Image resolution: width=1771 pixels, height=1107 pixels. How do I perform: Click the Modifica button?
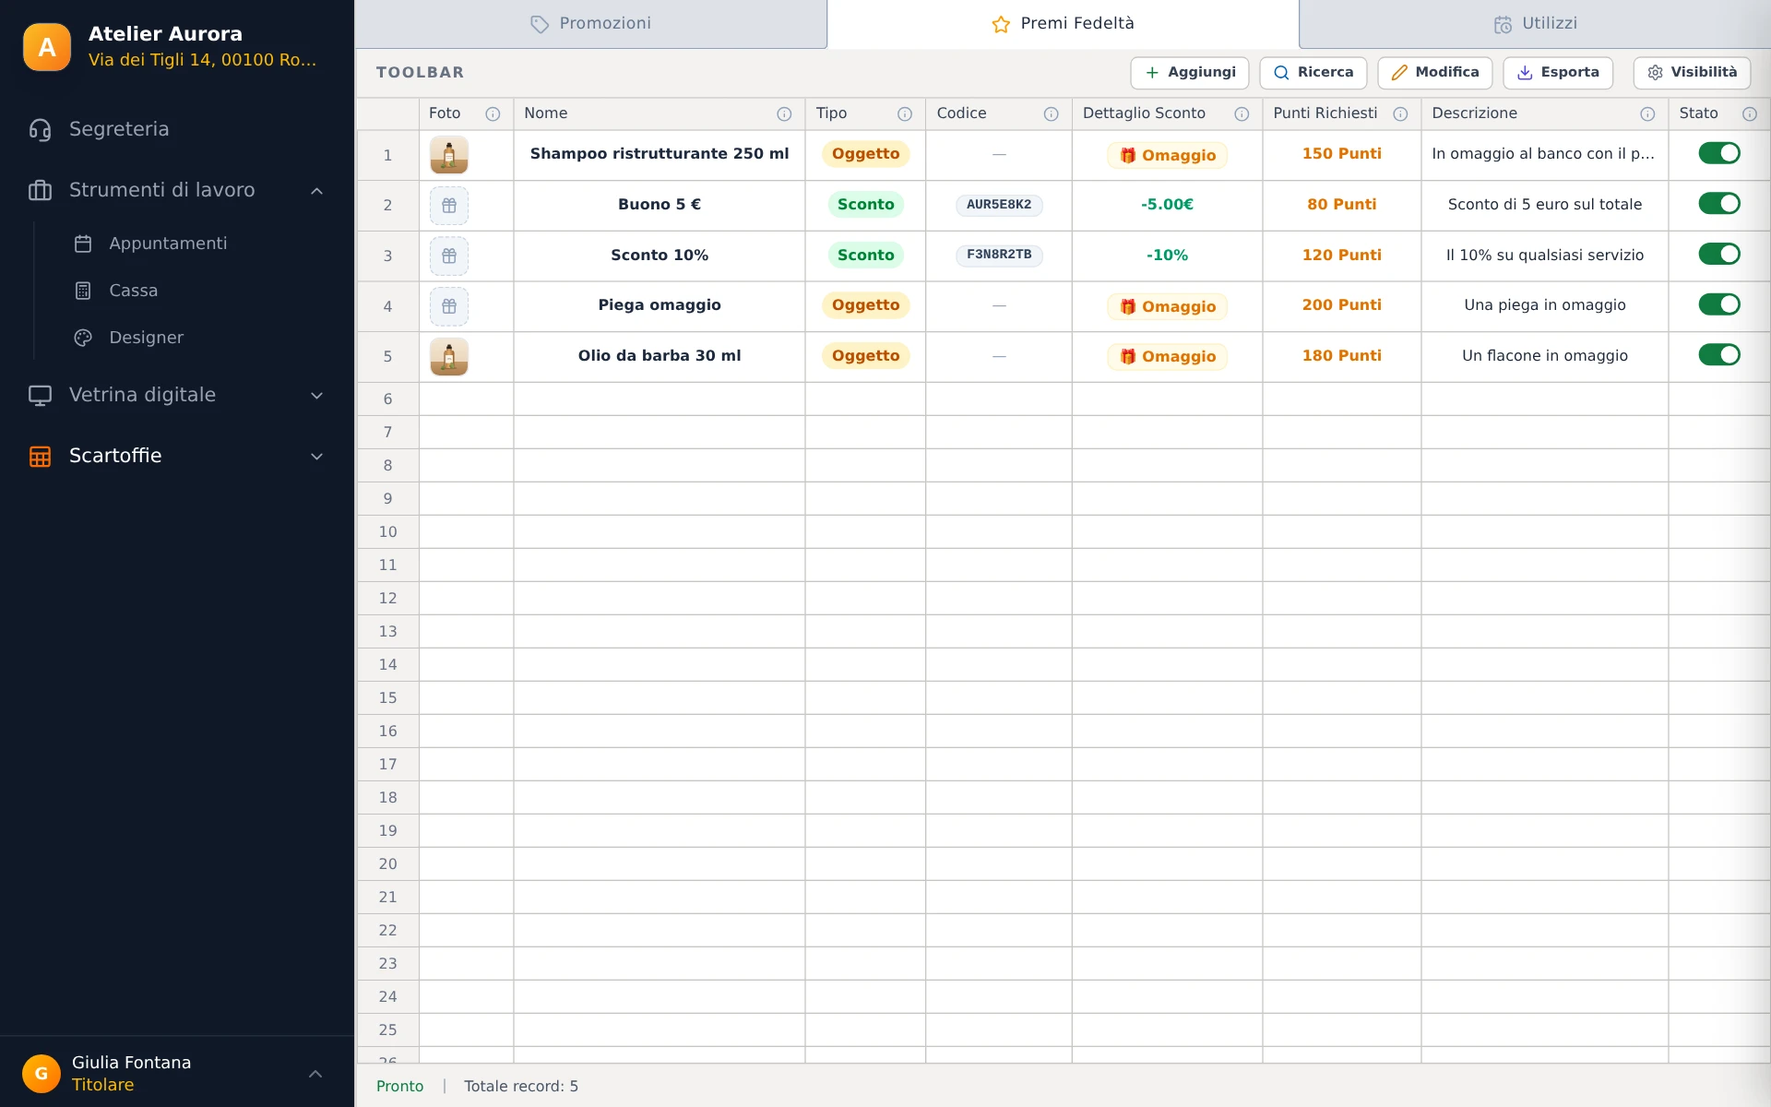pos(1435,73)
